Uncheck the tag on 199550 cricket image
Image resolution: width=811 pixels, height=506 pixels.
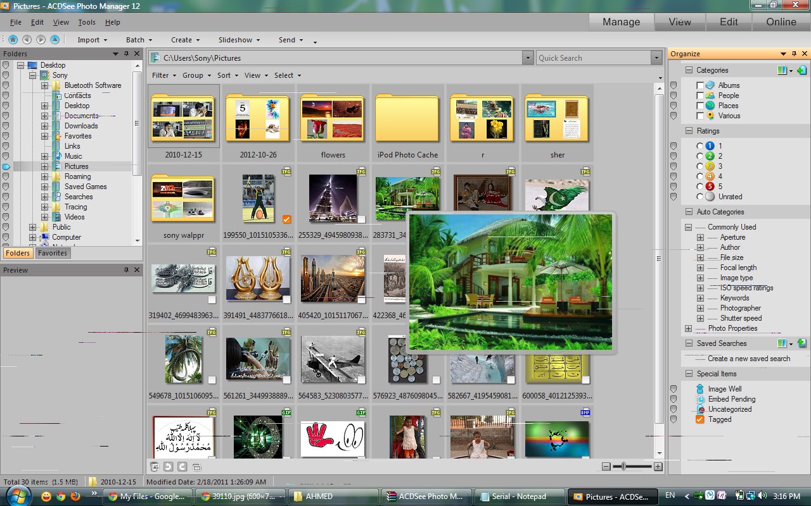(287, 219)
